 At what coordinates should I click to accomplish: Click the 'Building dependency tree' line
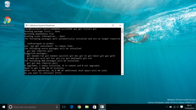tap(39, 34)
